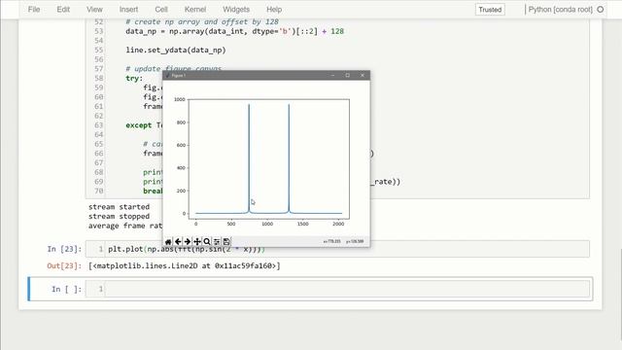Minimize the Figure 1 window
622x350 pixels.
click(x=332, y=76)
